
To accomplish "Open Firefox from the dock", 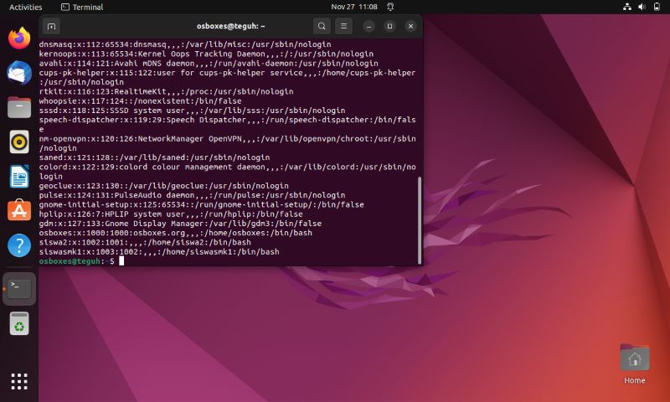I will [19, 38].
